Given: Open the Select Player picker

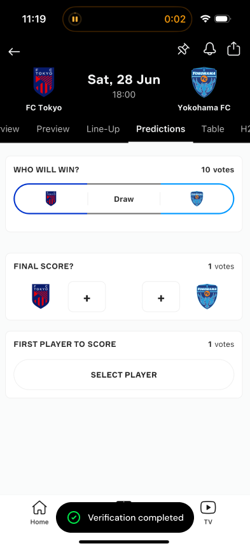Looking at the screenshot, I should (124, 375).
